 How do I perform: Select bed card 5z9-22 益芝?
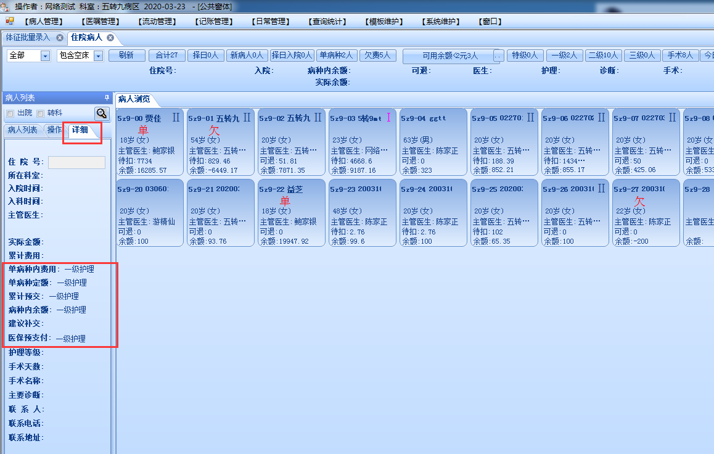292,213
